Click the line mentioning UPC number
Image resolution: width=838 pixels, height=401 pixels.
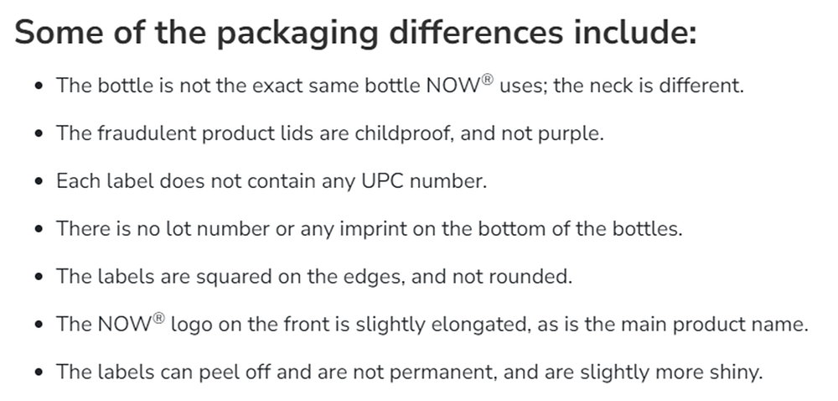(270, 181)
